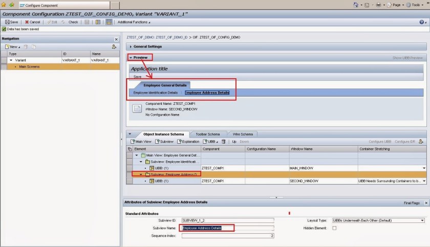Select the Employee Identification Details preview subview

(156, 93)
